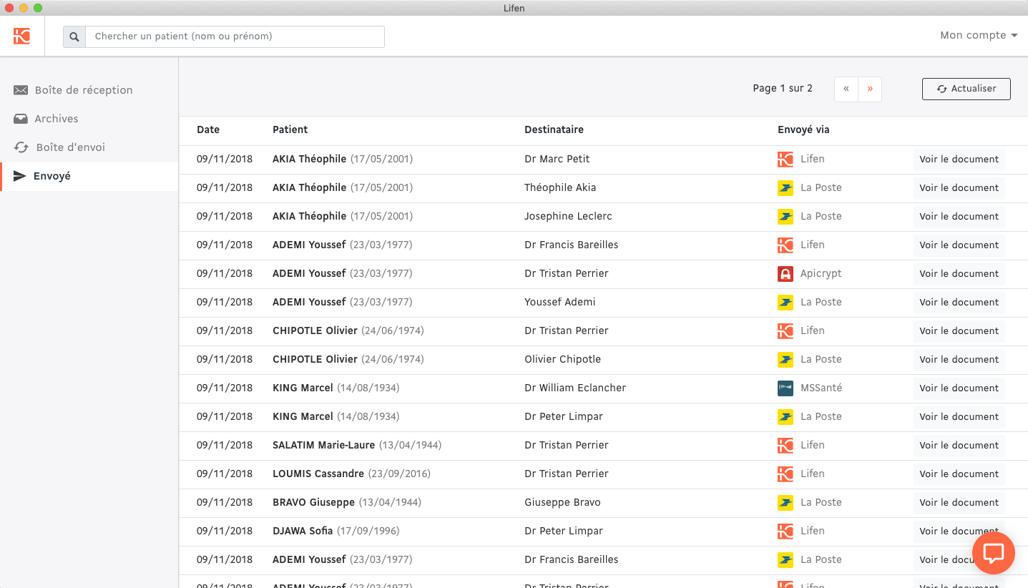The image size is (1028, 588).
Task: View document sent via Apicrypt
Action: point(959,274)
